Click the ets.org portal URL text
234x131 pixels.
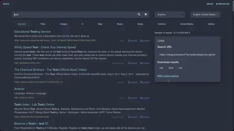(x=55, y=40)
